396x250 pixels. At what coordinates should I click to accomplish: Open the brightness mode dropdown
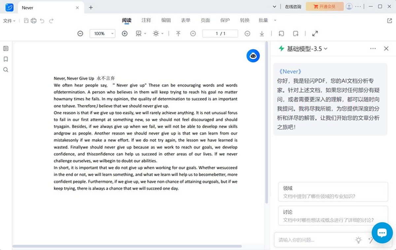pos(158,34)
